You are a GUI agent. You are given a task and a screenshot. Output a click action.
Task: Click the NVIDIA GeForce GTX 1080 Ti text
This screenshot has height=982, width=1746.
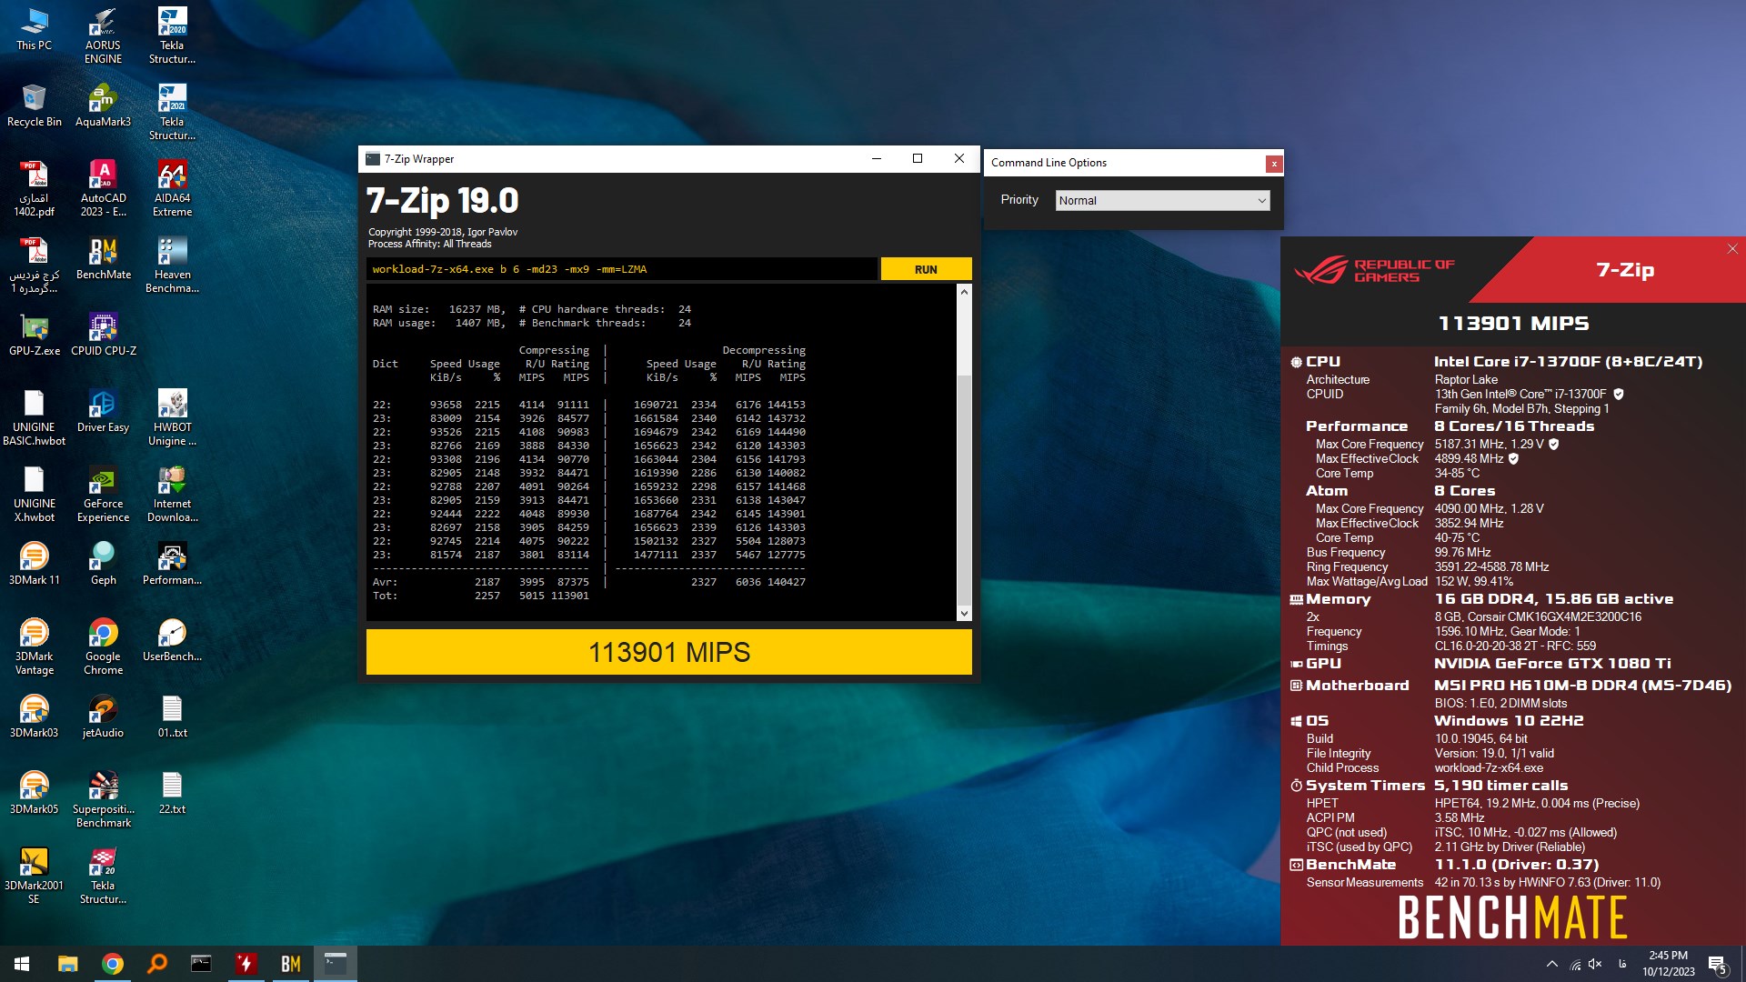coord(1552,663)
